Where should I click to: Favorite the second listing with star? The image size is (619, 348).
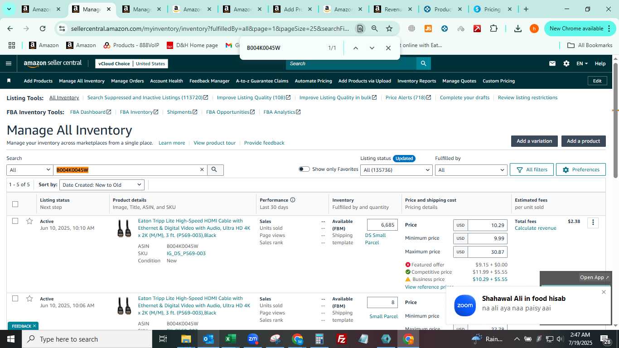29,299
